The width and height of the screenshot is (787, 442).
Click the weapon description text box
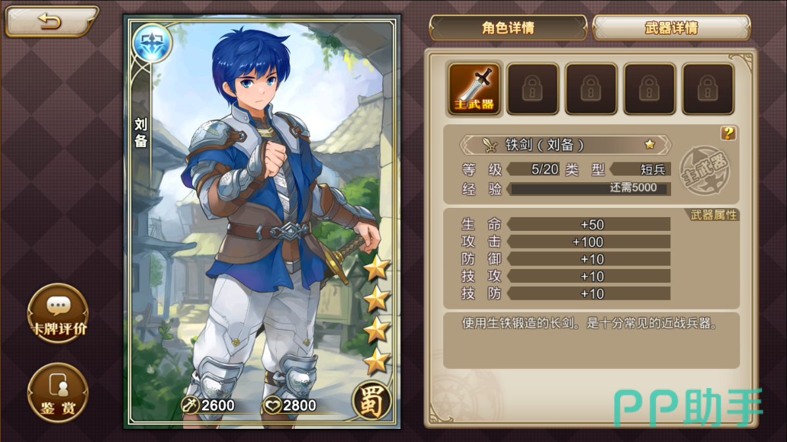pyautogui.click(x=591, y=341)
